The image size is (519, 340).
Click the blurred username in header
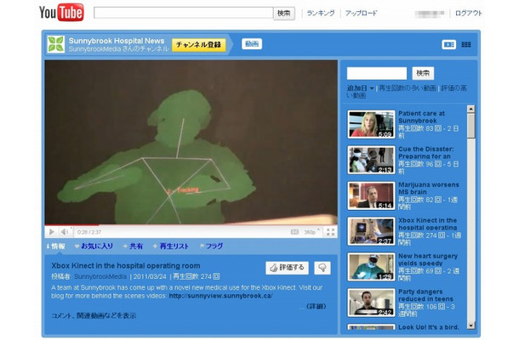coord(430,14)
